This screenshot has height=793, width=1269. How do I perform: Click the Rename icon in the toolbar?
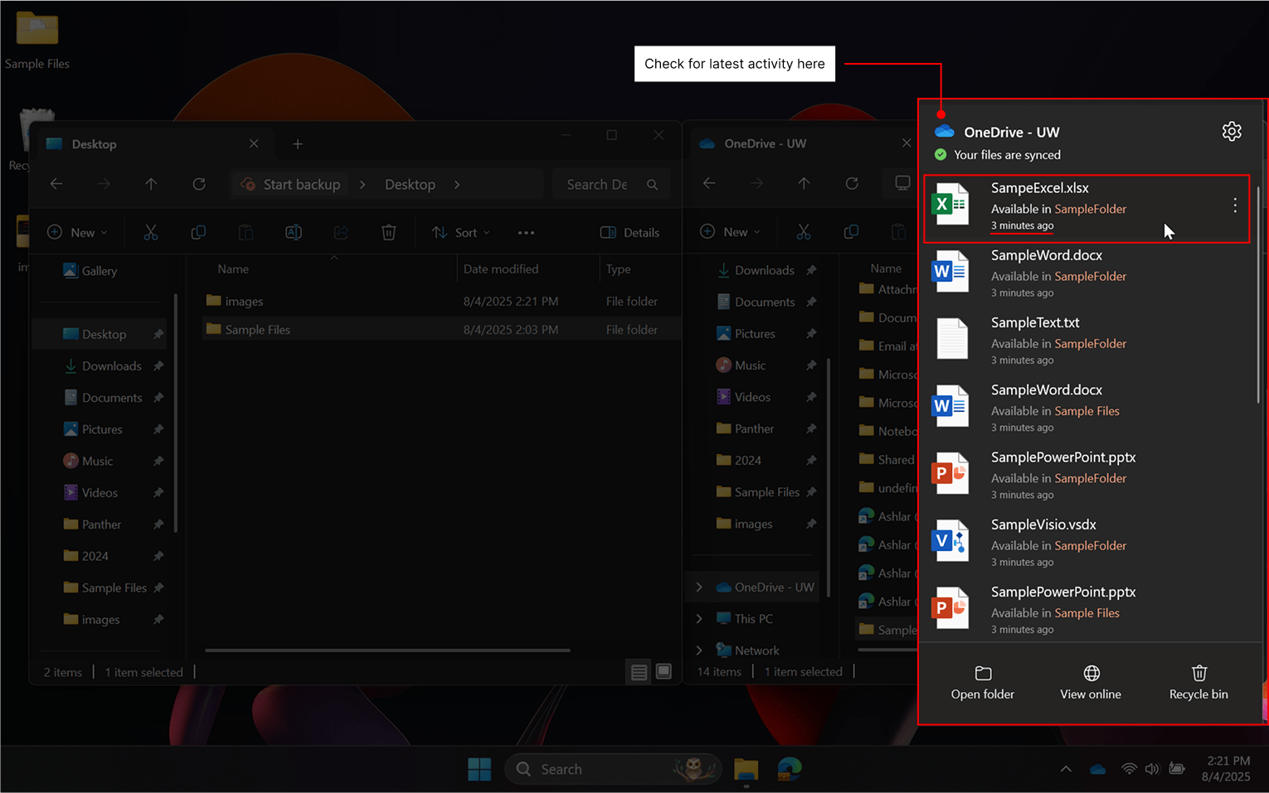[293, 232]
